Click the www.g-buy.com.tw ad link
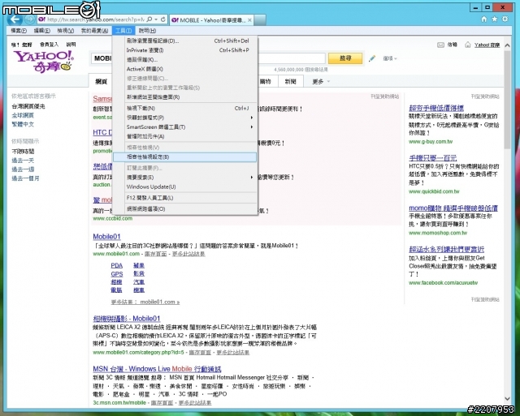The image size is (520, 416). (431, 142)
